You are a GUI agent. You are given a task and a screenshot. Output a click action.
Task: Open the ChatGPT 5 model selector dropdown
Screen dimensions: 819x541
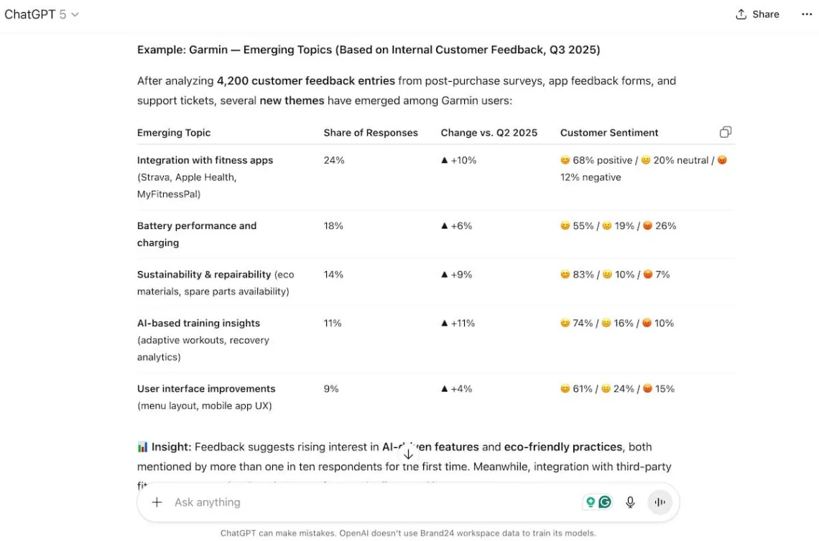pyautogui.click(x=42, y=14)
